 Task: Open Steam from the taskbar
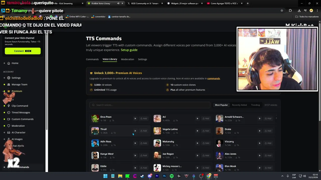142,176
